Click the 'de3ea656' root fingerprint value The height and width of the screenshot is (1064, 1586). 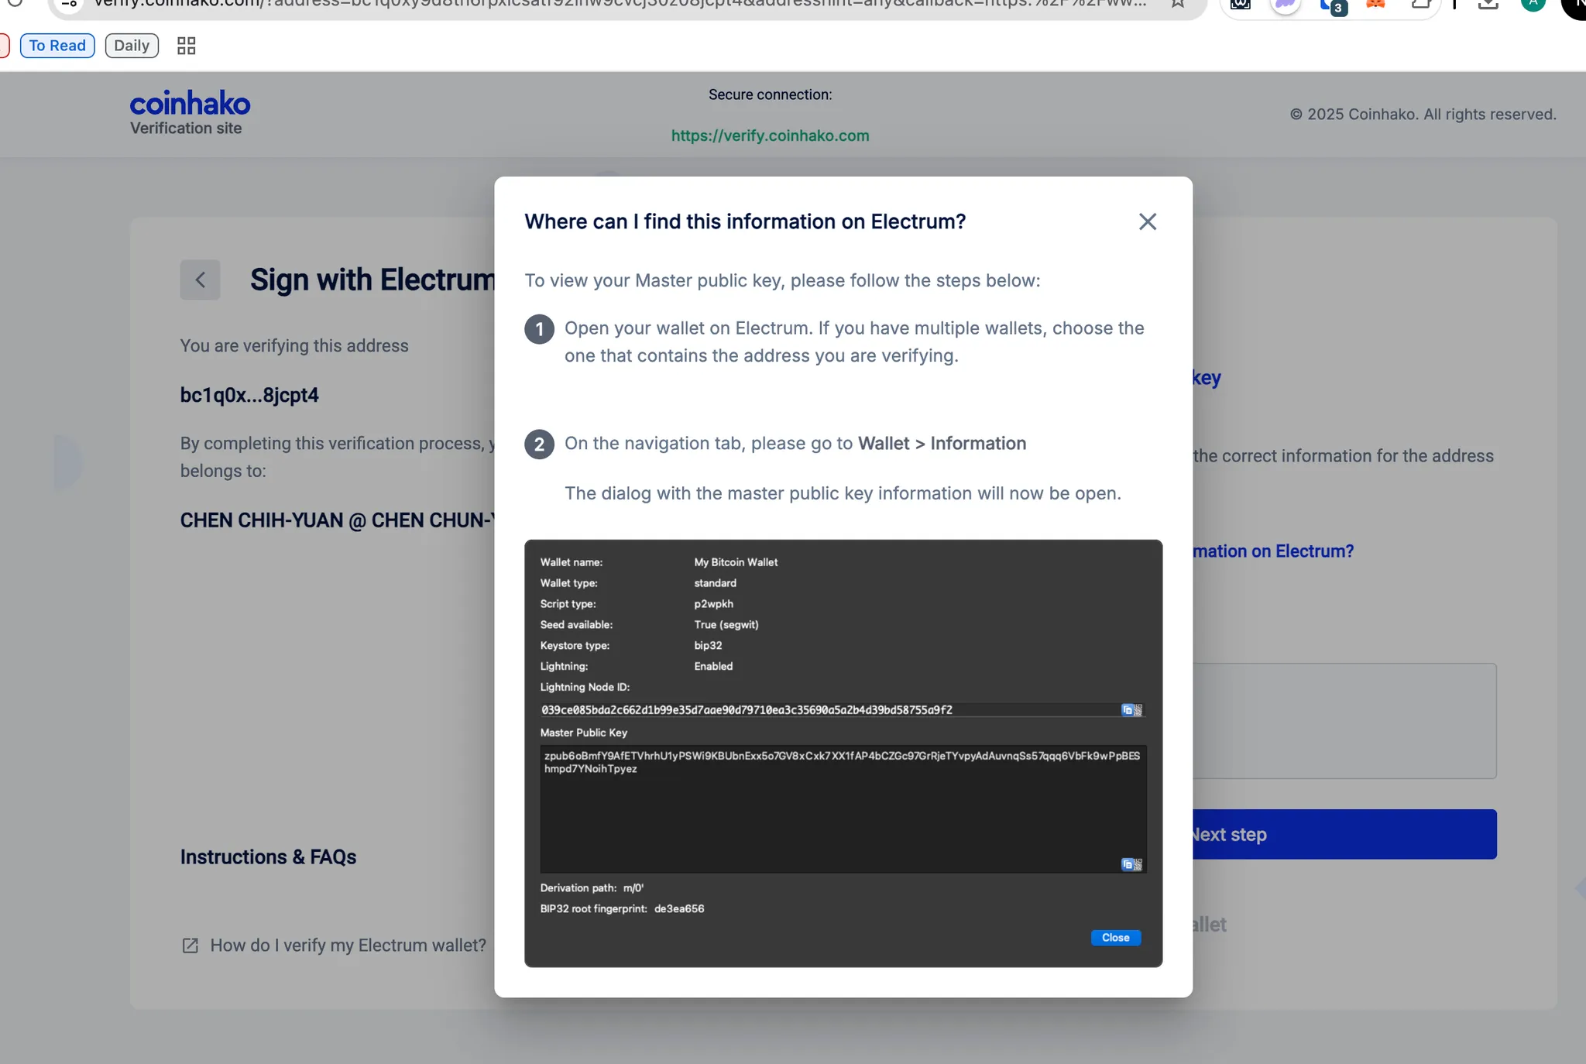679,909
